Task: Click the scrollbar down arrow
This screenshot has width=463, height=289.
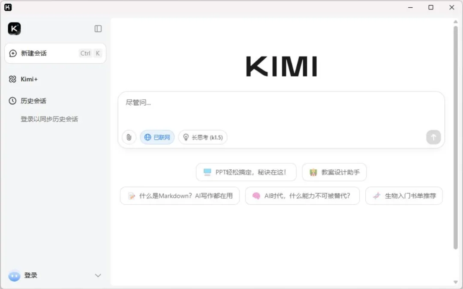Action: 456,282
